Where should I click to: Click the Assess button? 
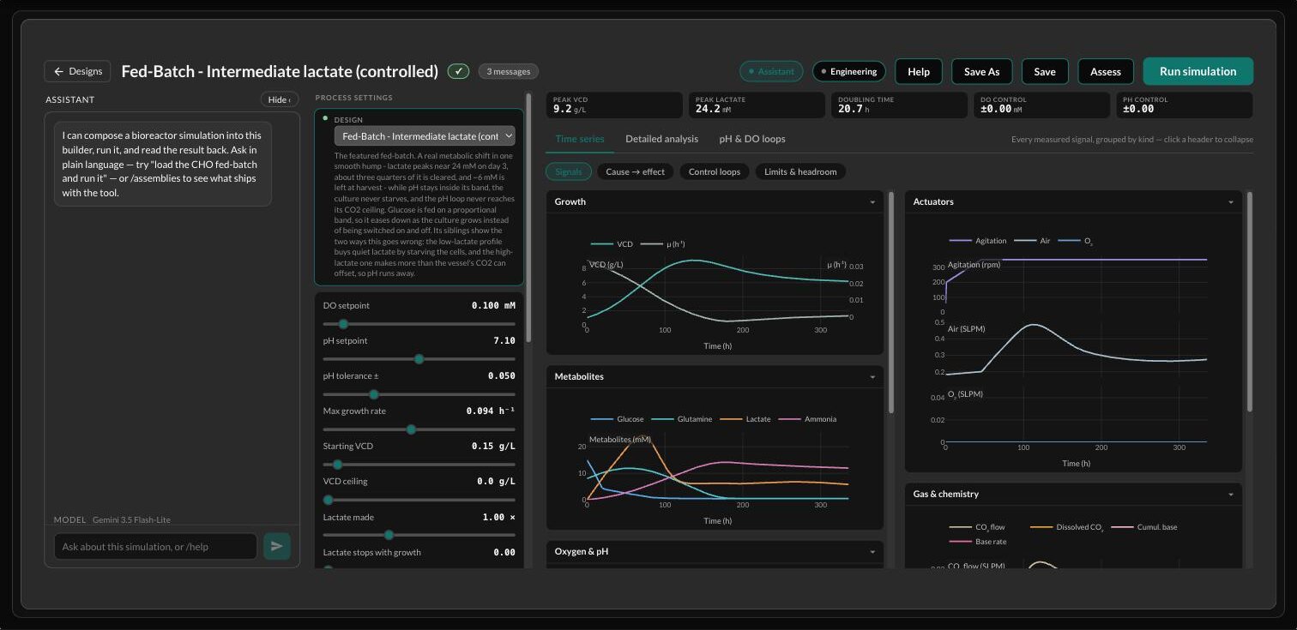1106,71
